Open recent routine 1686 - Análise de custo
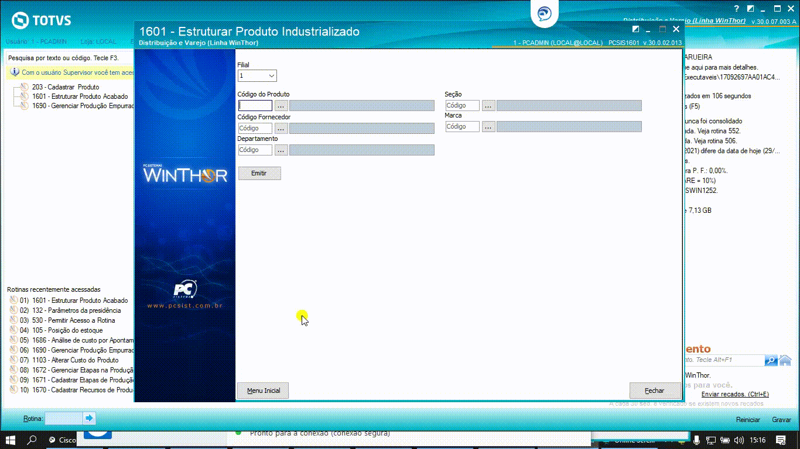The height and width of the screenshot is (449, 800). (77, 340)
